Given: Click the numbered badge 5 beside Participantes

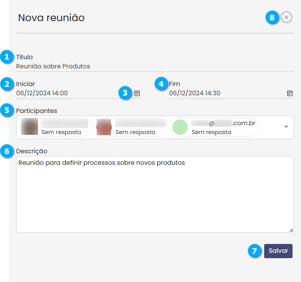Looking at the screenshot, I should point(7,110).
